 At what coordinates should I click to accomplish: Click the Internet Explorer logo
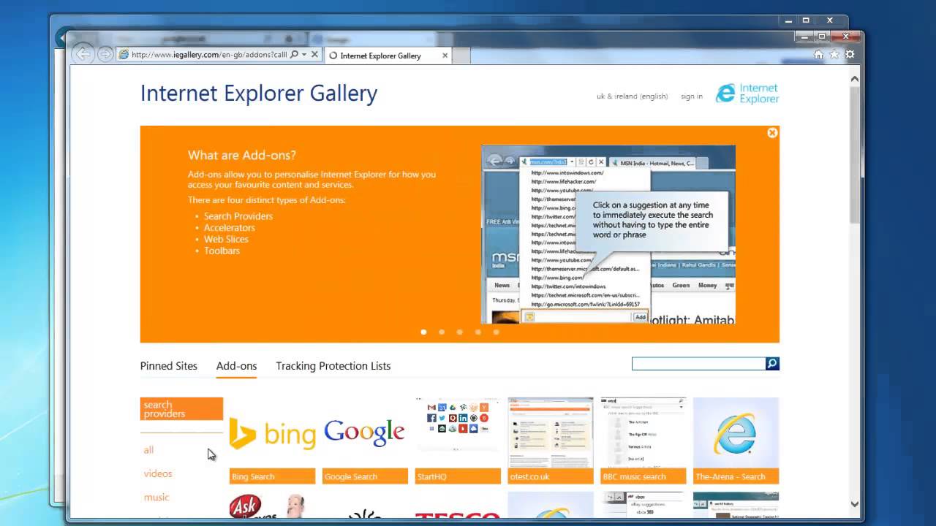[x=747, y=94]
